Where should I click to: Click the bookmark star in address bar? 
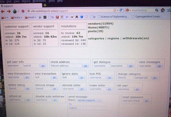click(115, 10)
